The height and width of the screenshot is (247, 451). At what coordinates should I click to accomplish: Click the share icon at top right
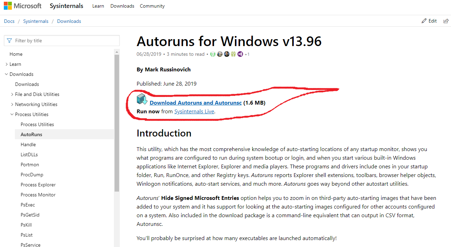coord(446,21)
